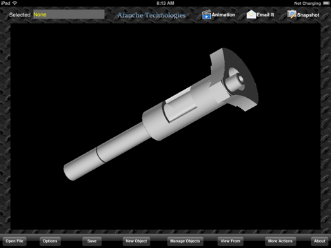Open Manage Objects panel
This screenshot has height=248, width=331.
pos(185,241)
